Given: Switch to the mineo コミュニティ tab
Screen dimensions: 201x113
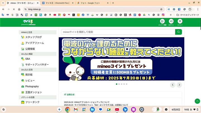Looking at the screenshot, I should [21, 3].
